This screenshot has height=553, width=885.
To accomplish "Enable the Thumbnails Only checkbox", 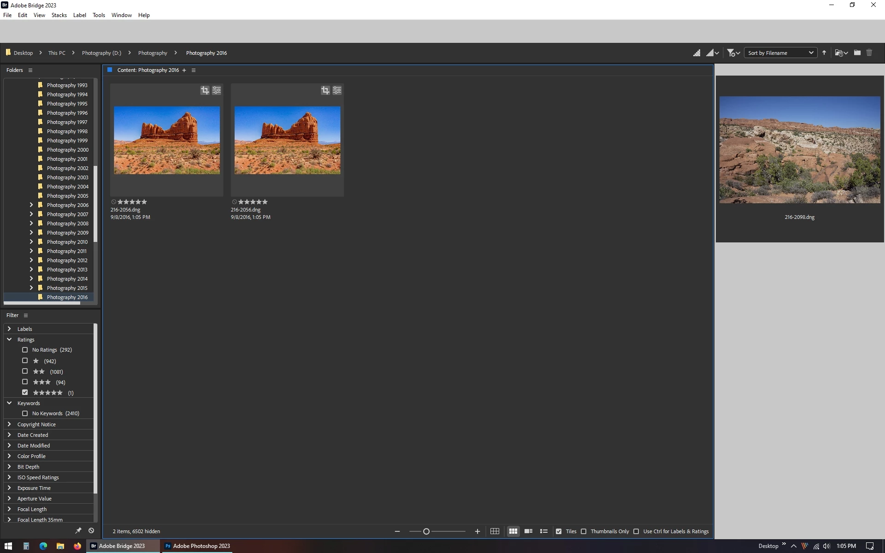I will (x=584, y=531).
